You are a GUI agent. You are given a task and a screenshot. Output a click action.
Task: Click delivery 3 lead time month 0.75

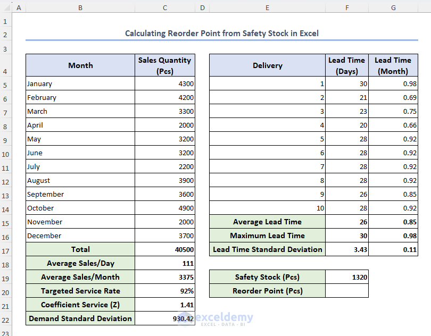click(x=393, y=111)
